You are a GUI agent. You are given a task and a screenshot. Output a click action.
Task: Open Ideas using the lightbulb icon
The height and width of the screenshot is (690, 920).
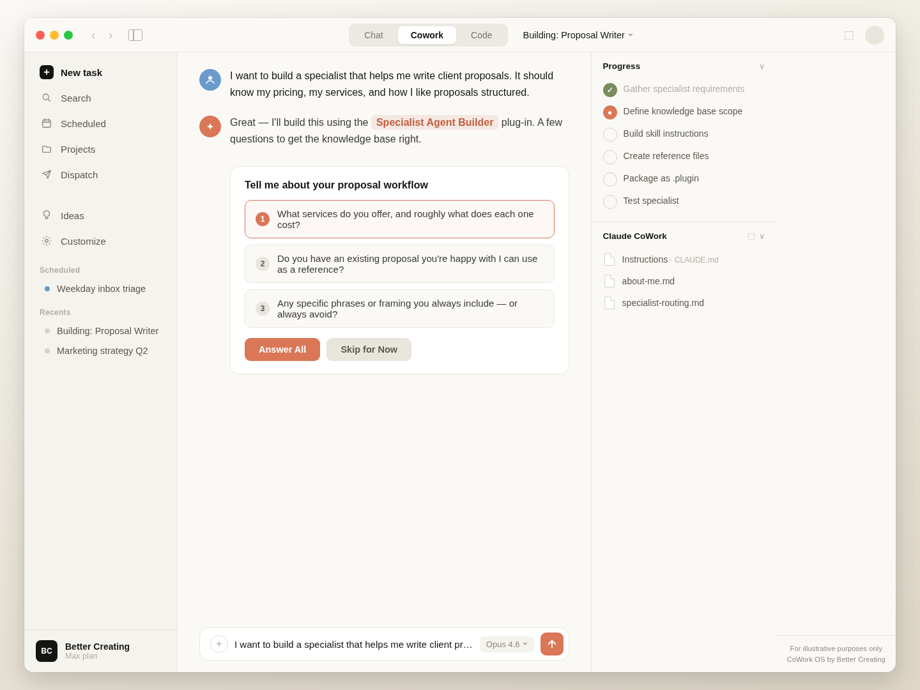click(47, 215)
